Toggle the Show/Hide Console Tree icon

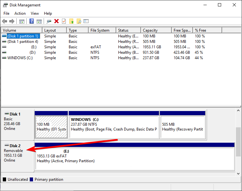(x=22, y=21)
